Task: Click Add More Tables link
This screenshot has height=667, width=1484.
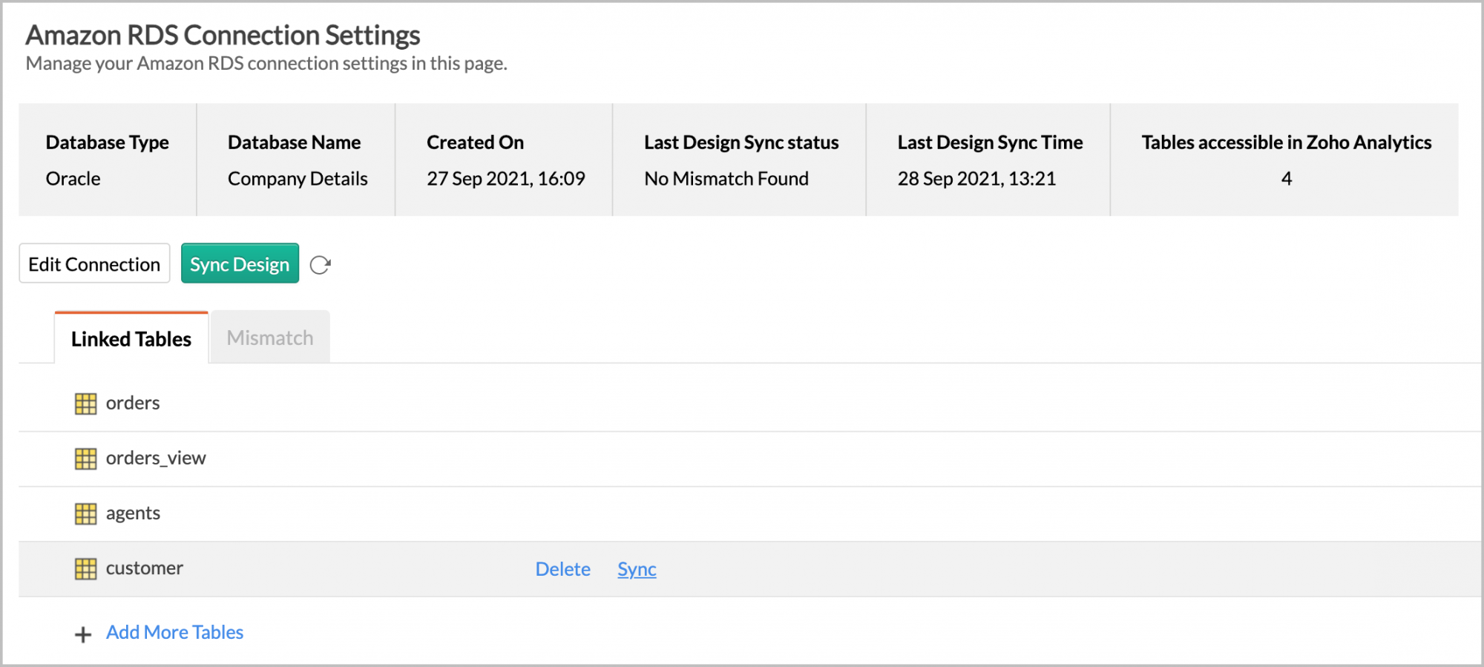Action: click(x=175, y=632)
